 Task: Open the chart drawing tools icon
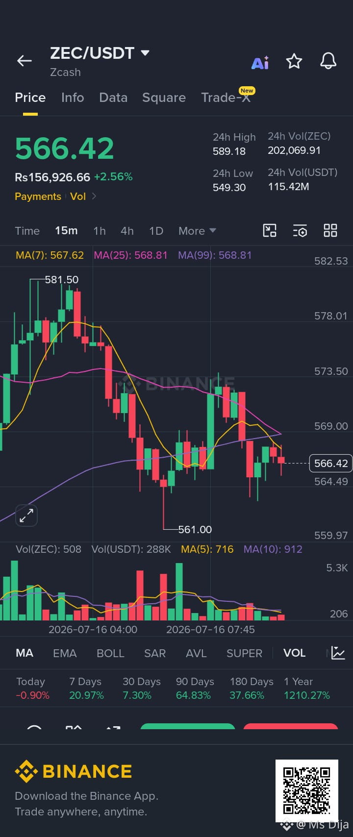tap(270, 230)
